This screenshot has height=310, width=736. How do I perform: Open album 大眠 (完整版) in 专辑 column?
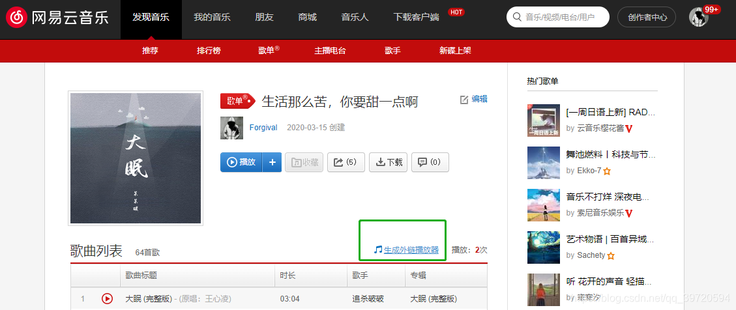coord(434,299)
